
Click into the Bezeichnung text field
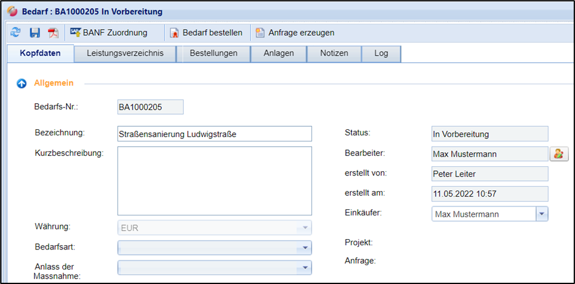click(214, 134)
